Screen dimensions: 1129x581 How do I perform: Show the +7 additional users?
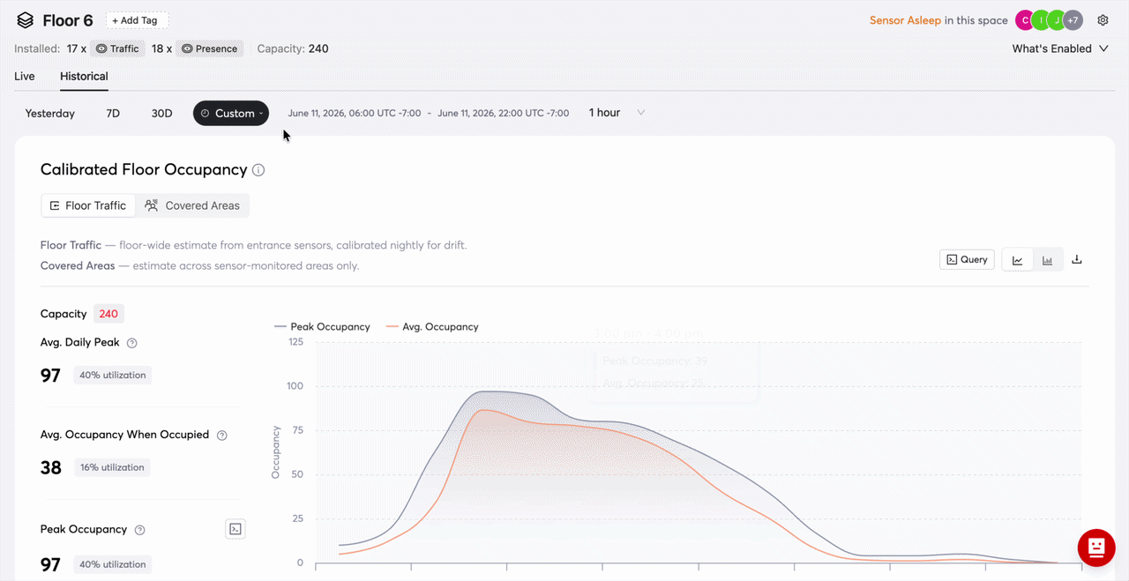click(x=1073, y=20)
